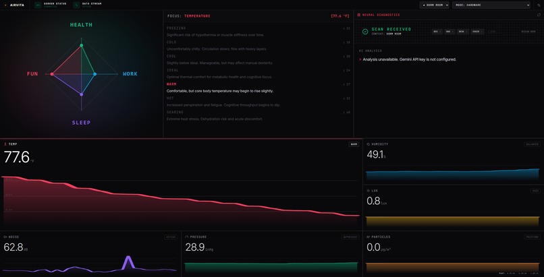This screenshot has width=544, height=277.
Task: Click the blue humidity trend chart
Action: tap(452, 175)
